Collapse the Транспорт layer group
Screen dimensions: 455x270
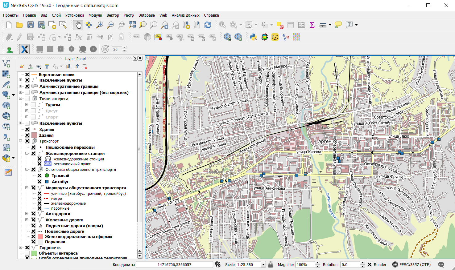[x=21, y=141]
